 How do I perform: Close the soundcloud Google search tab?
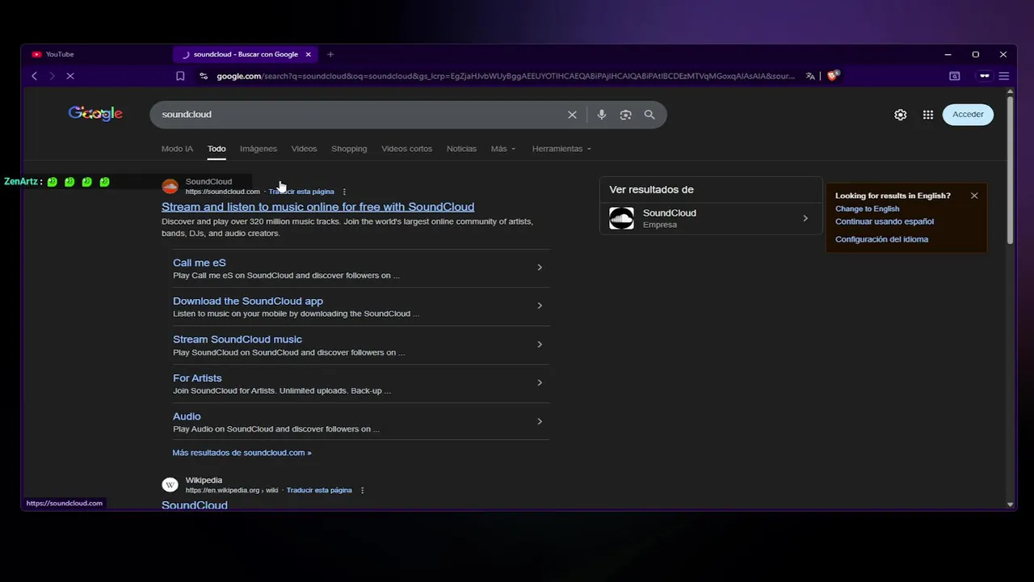pos(308,54)
